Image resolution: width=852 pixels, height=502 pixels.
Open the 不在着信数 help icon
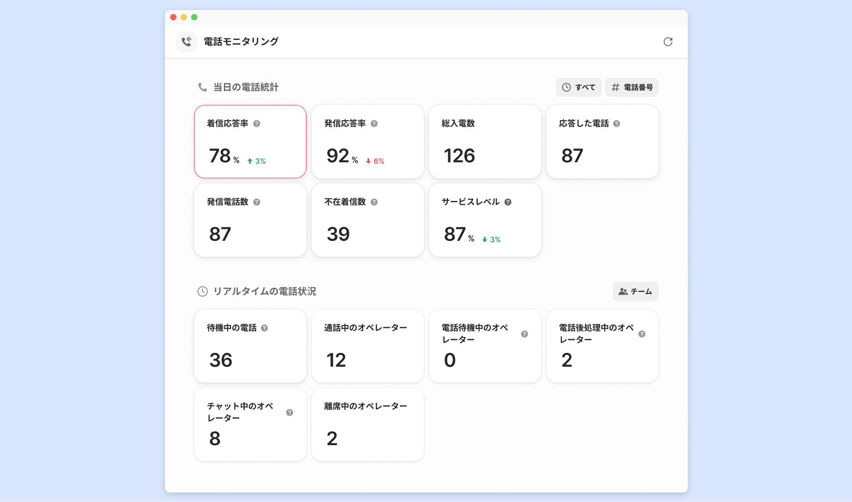click(374, 202)
